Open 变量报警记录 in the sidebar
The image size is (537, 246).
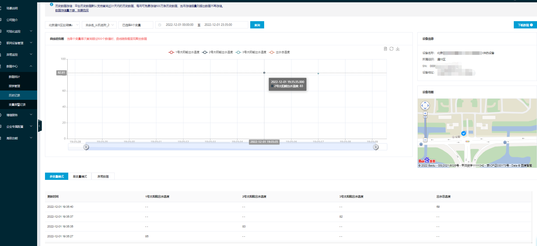click(17, 104)
